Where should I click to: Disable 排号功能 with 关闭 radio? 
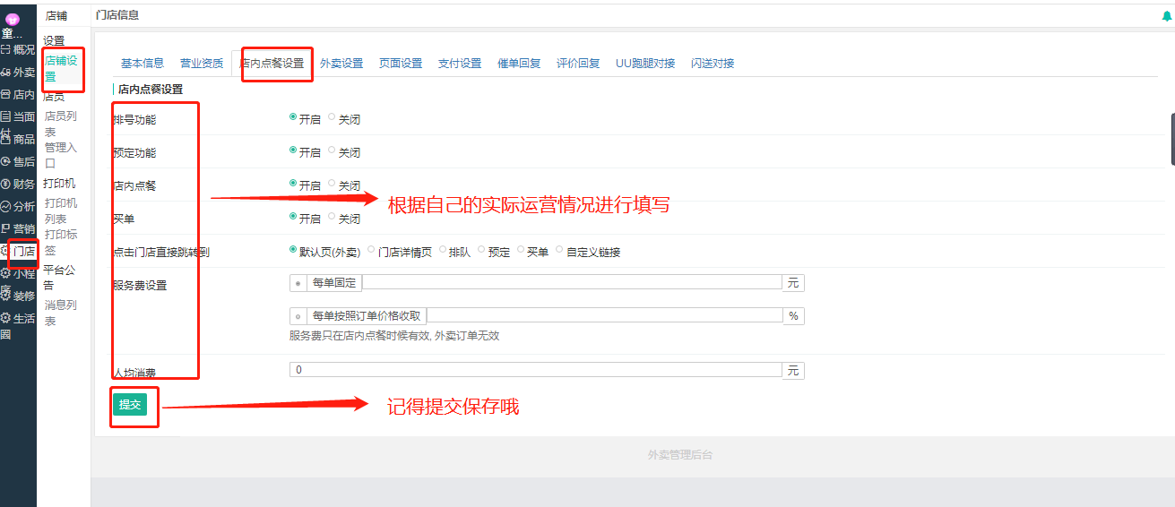point(333,117)
